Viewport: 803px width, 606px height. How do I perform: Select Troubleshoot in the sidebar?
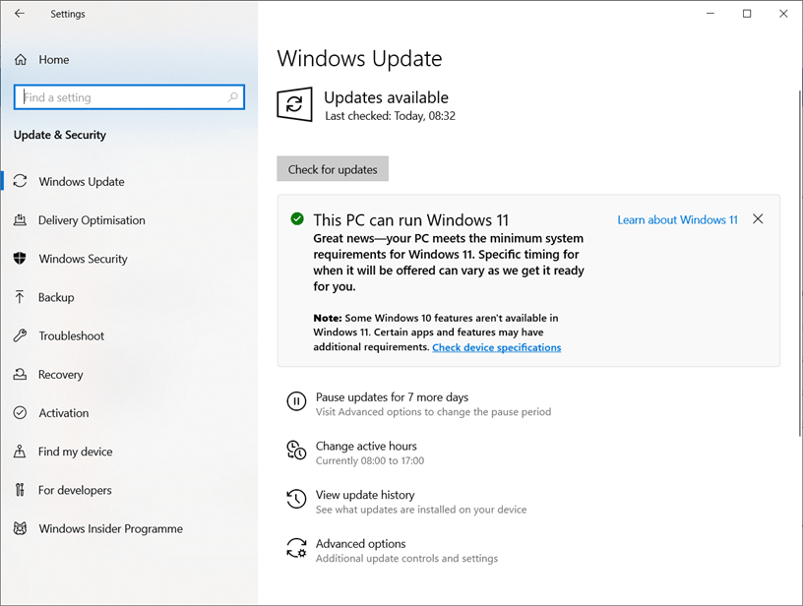[72, 335]
